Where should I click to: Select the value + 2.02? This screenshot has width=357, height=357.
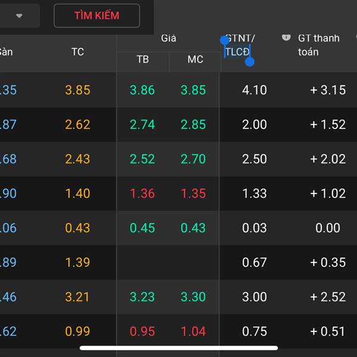(x=328, y=159)
